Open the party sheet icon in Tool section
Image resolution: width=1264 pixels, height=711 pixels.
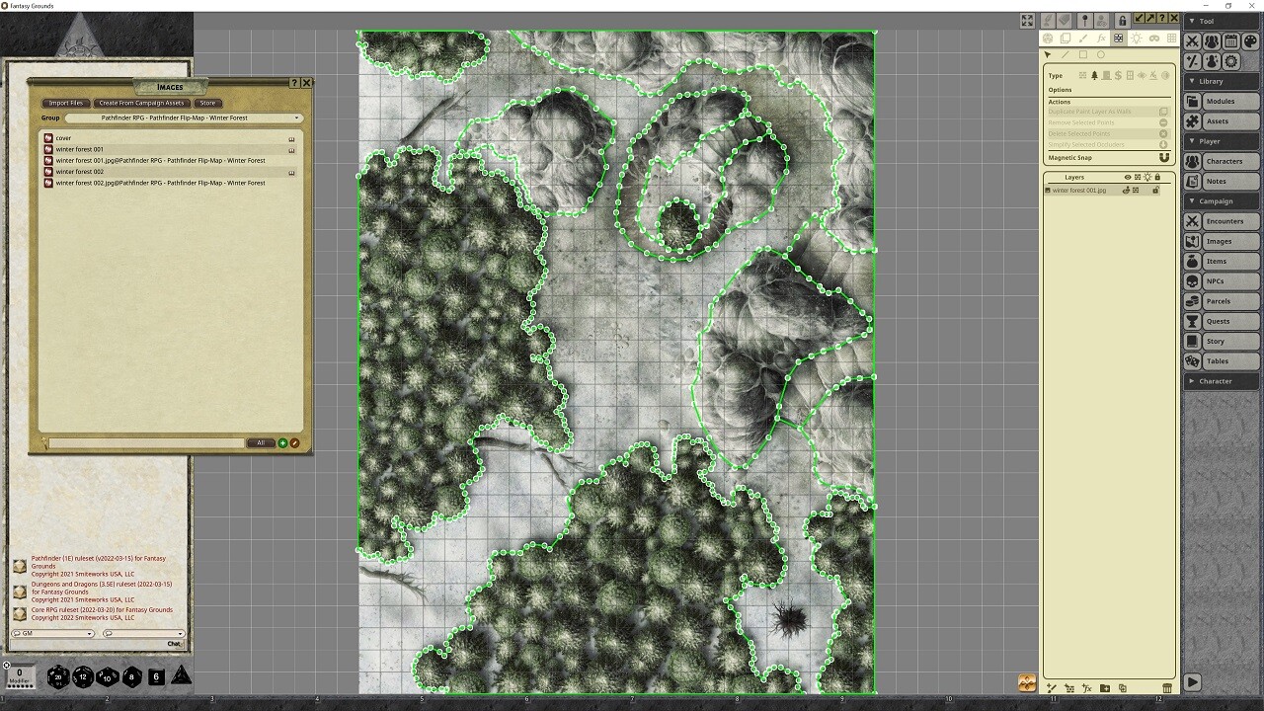(x=1212, y=41)
